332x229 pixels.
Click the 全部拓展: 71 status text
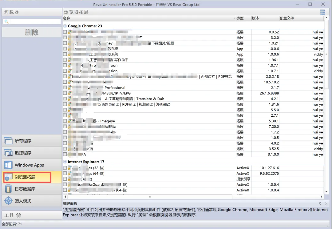(12, 224)
